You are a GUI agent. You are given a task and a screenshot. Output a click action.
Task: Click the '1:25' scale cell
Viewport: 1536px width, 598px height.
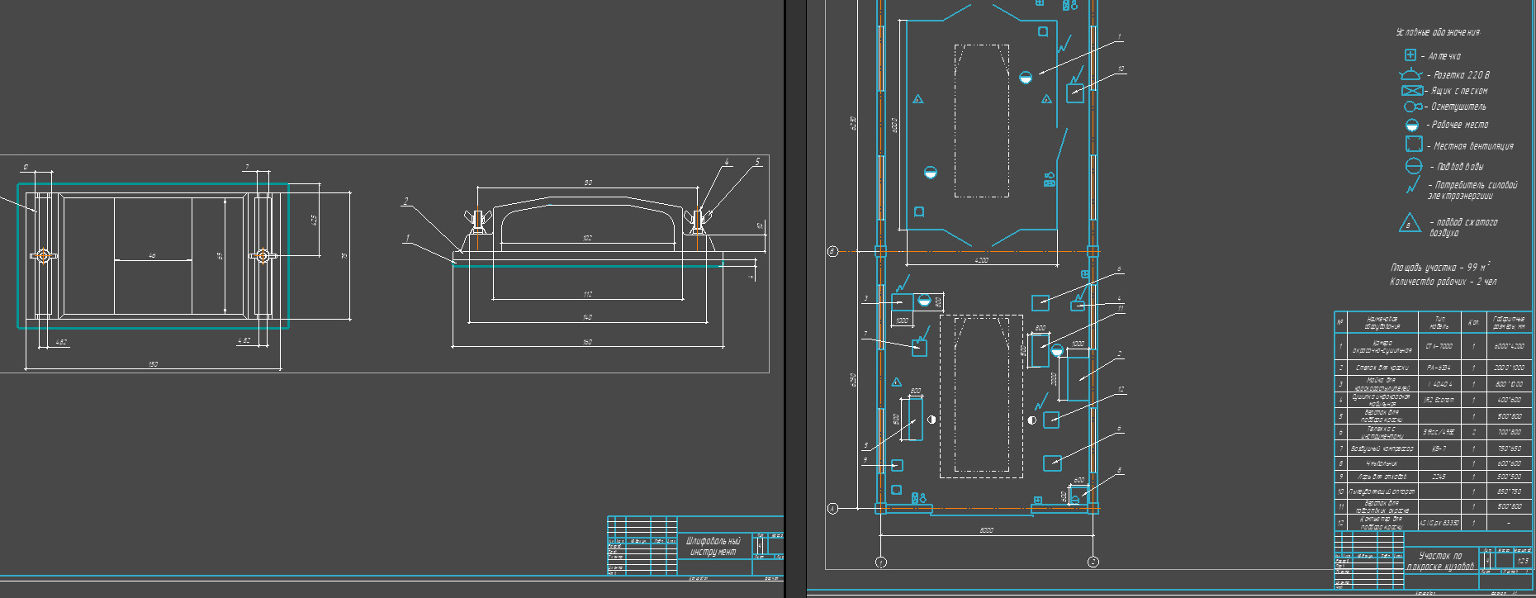(1522, 561)
